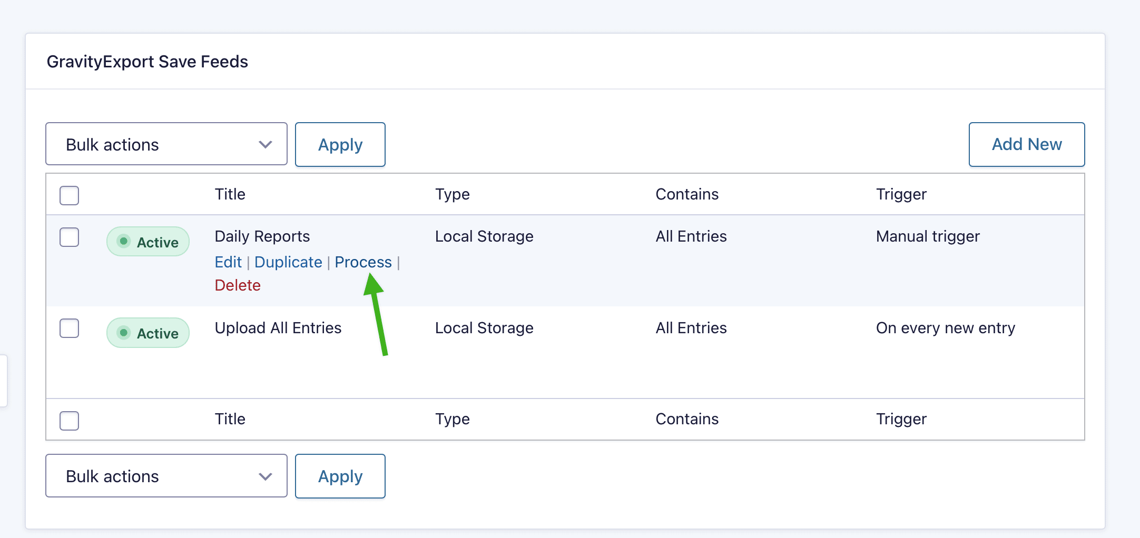Toggle Active status of Daily Reports feed
The image size is (1140, 538).
click(x=148, y=242)
